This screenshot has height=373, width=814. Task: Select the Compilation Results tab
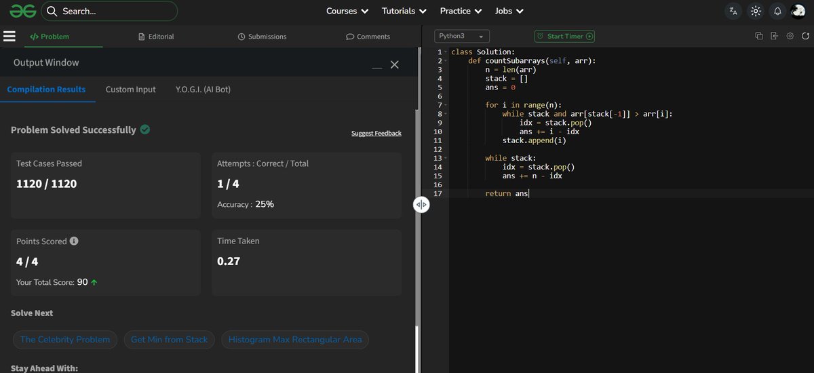(x=46, y=89)
